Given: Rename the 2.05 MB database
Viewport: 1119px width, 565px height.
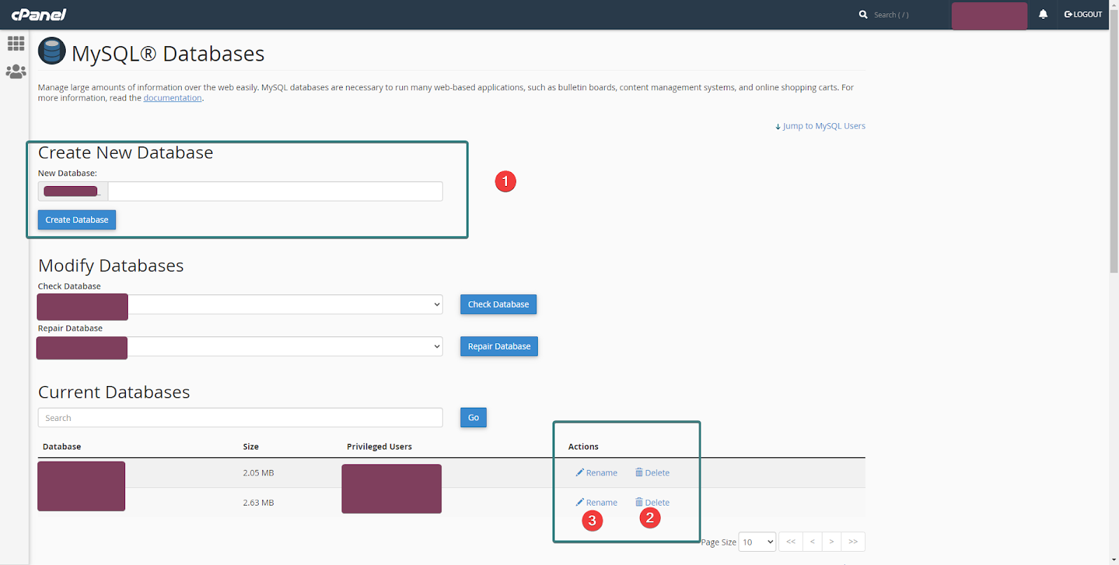Looking at the screenshot, I should click(x=597, y=473).
